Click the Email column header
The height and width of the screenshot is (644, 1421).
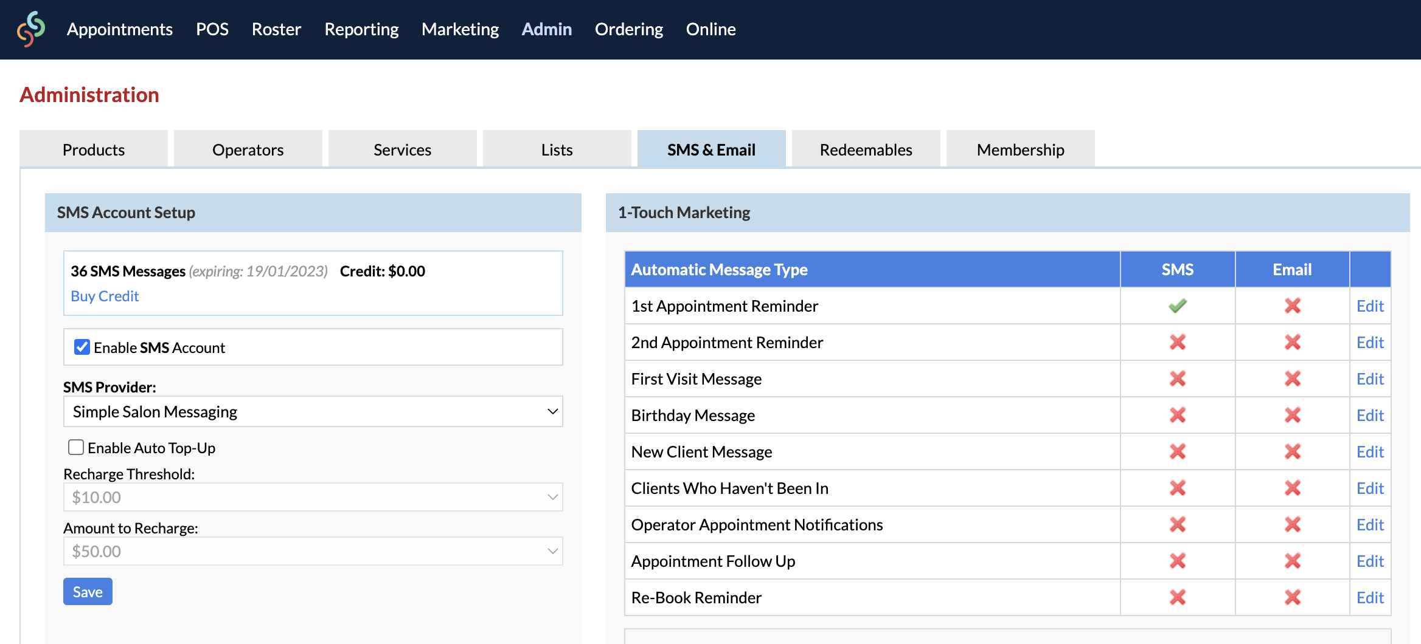pos(1293,269)
